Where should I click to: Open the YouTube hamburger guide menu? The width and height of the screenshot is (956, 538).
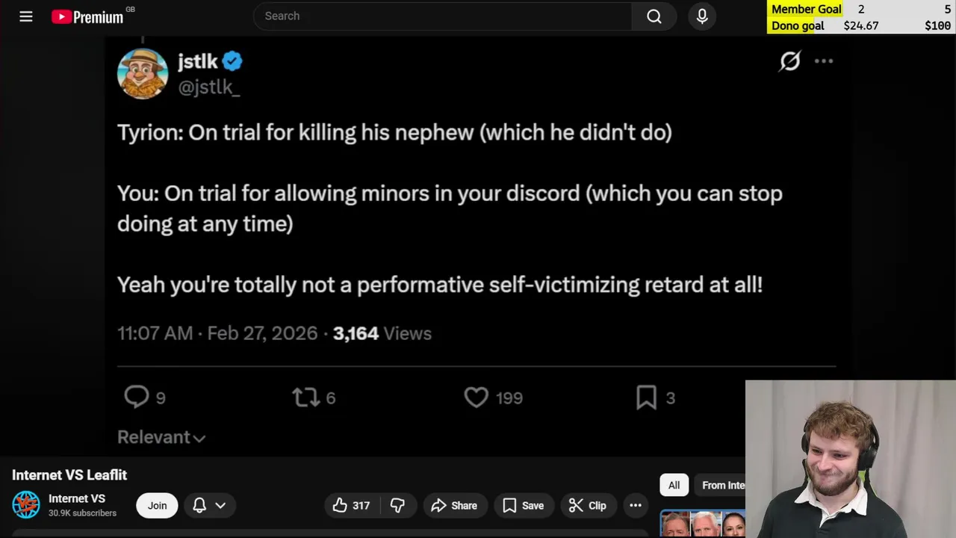pyautogui.click(x=26, y=16)
